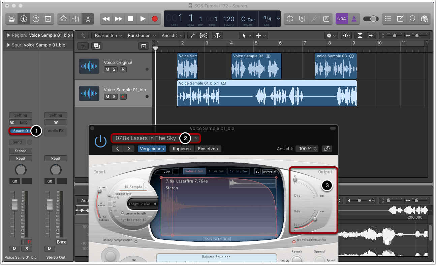Click the add new track plus button
The image size is (436, 265).
[x=83, y=46]
